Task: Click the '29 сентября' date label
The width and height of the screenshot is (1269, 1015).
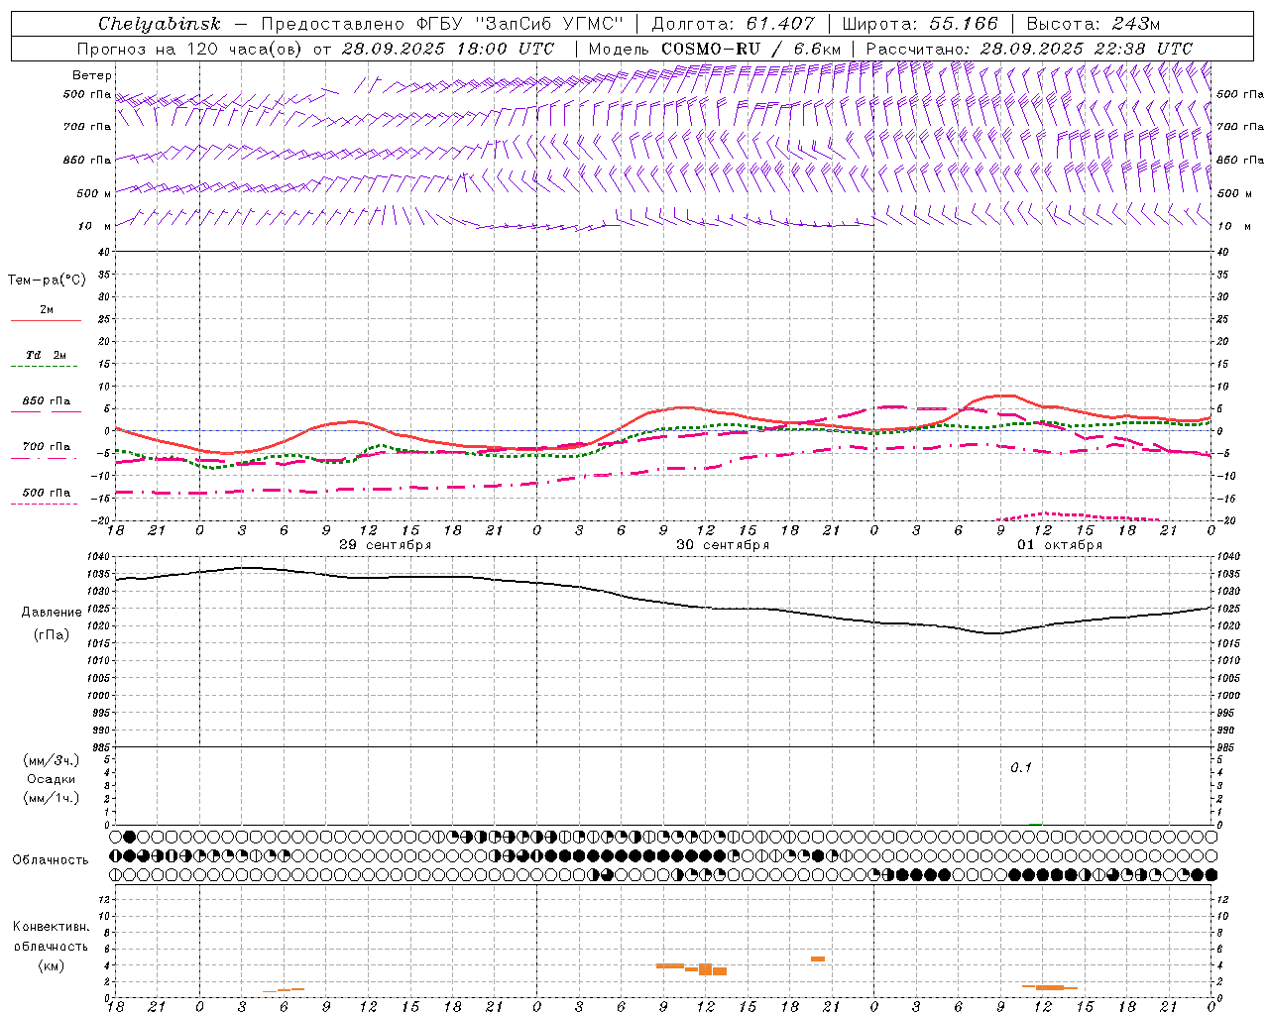Action: click(385, 545)
